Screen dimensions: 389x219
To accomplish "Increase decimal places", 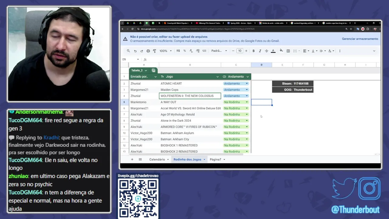I will point(198,51).
